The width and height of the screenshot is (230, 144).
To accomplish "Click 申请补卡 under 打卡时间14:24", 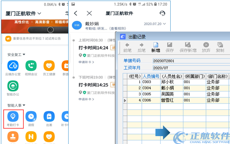I will [x=86, y=62].
